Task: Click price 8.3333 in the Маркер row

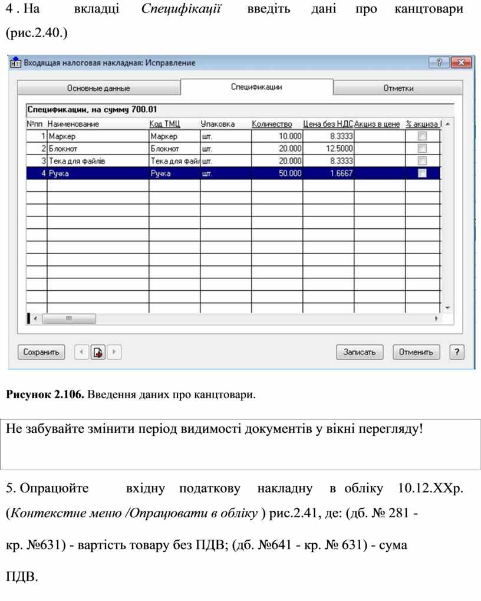Action: (328, 136)
